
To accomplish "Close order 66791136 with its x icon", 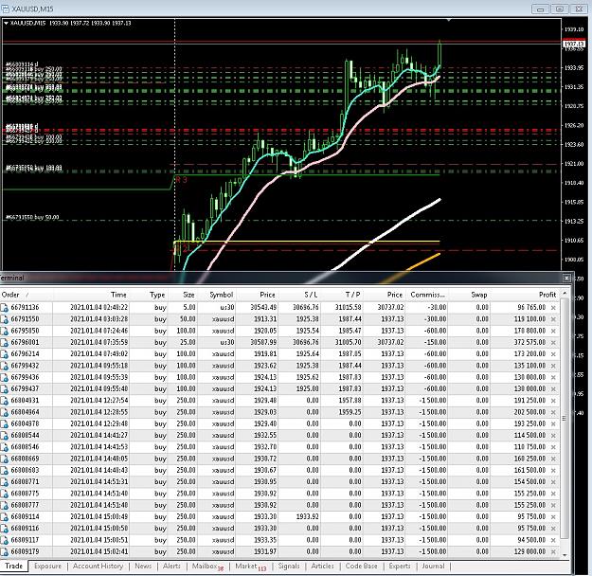I will 553,308.
